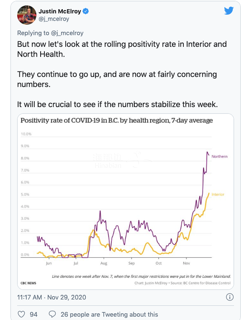Click the reply speech bubble icon
Screen dimensions: 247x320
tap(52, 314)
